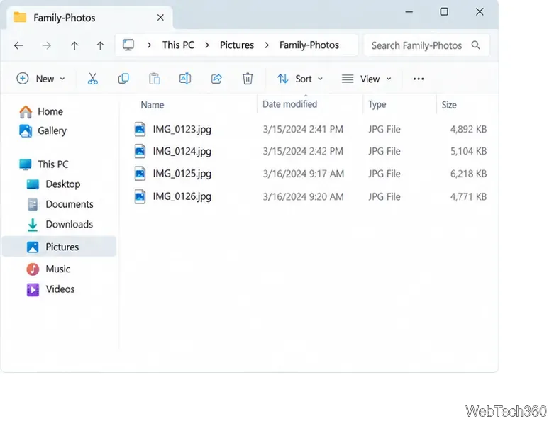This screenshot has width=559, height=431.
Task: Click Pictures in the address bar
Action: click(237, 45)
